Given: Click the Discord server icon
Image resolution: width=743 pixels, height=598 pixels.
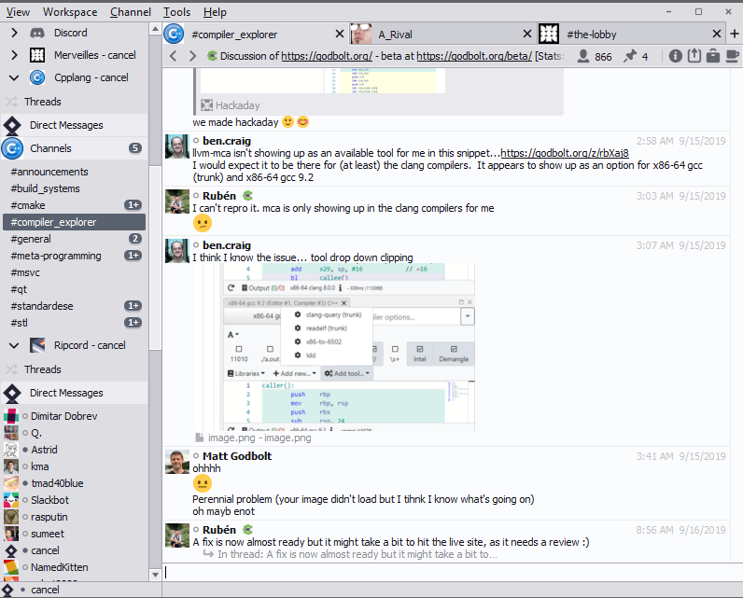Looking at the screenshot, I should coord(37,33).
